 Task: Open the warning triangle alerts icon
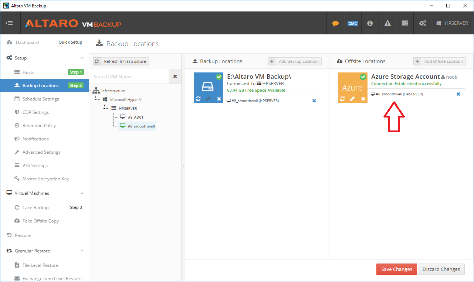[387, 23]
